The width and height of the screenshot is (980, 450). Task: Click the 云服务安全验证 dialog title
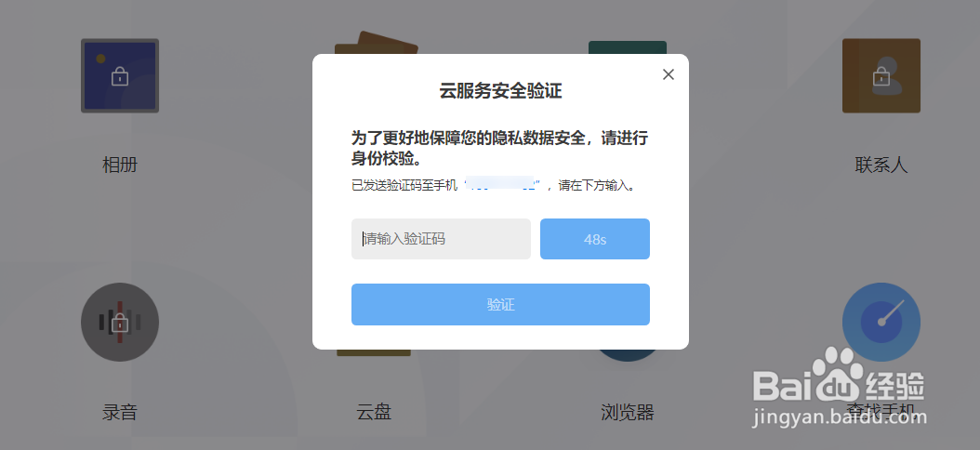(500, 91)
